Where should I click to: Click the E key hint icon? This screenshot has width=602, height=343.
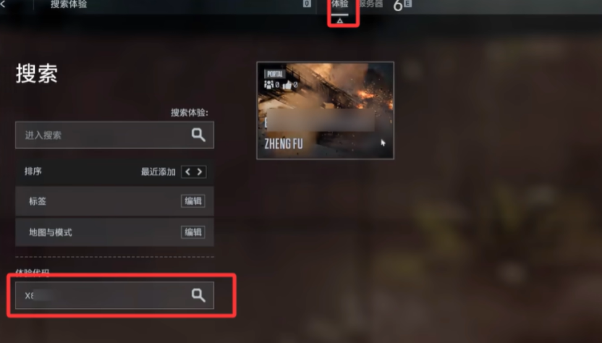tap(408, 4)
